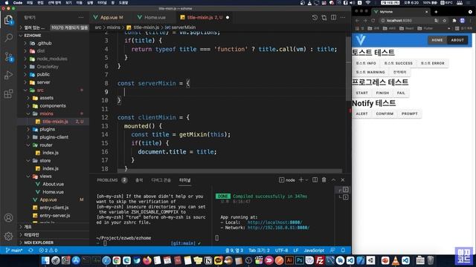Open terminal launch profile dropdown arrow
Image resolution: width=476 pixels, height=267 pixels.
pos(306,180)
